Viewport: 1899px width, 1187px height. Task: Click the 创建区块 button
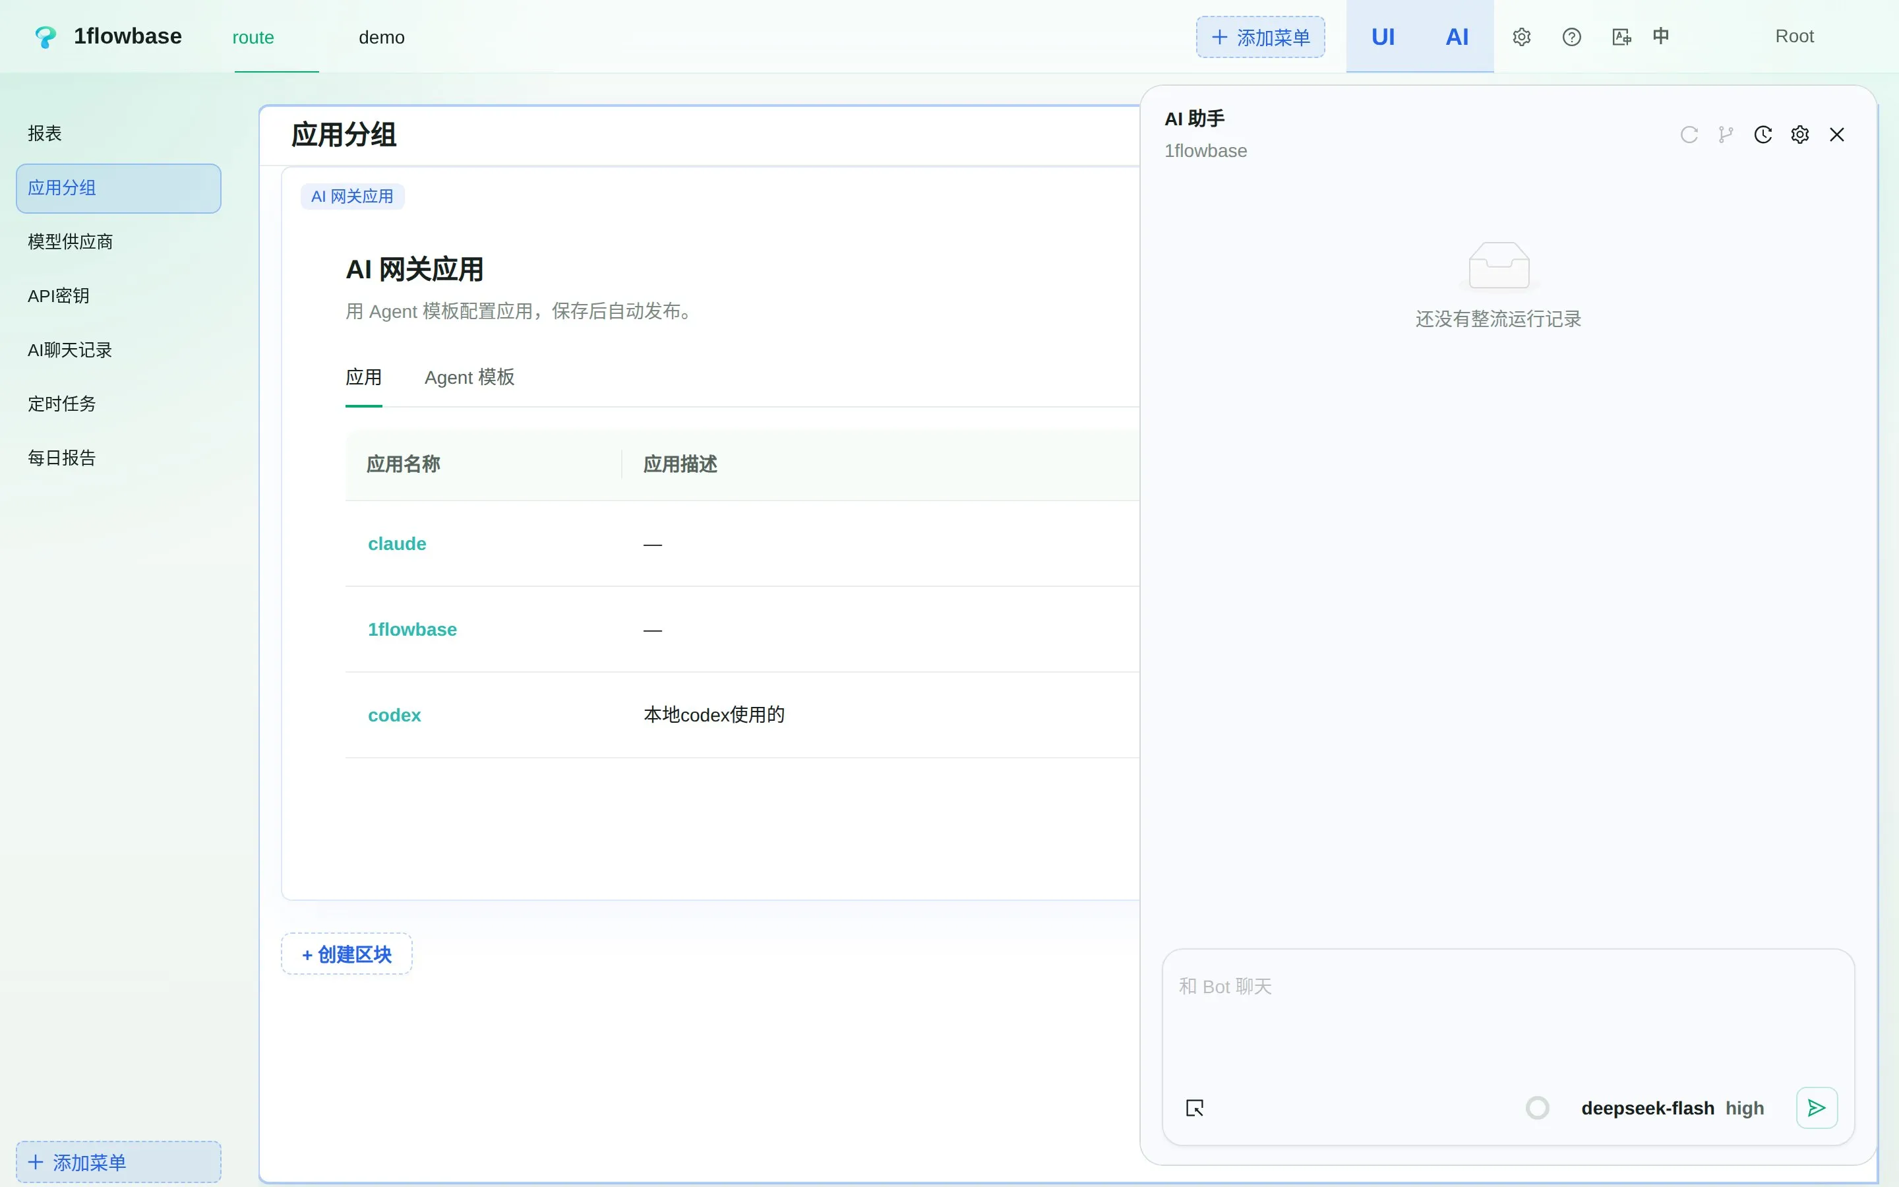click(x=347, y=954)
